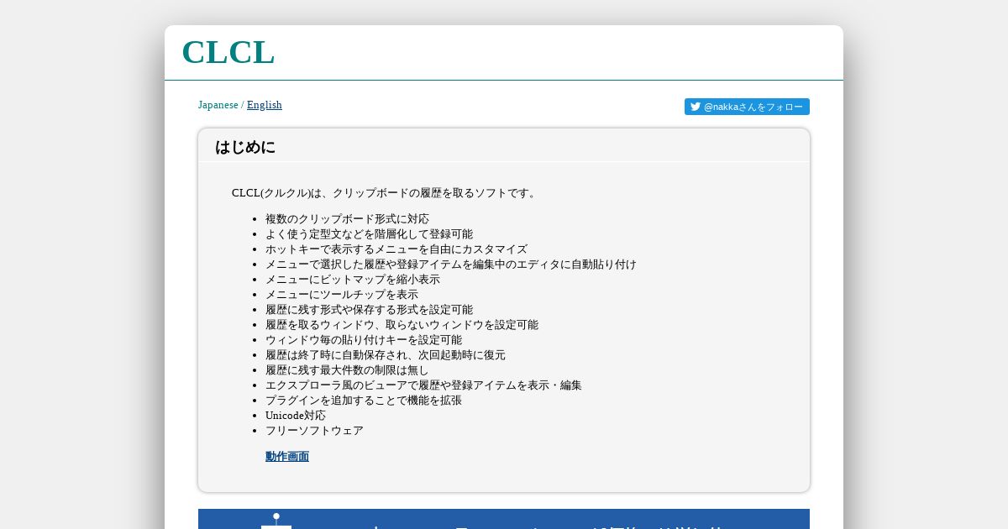The width and height of the screenshot is (1008, 529).
Task: Click the はじめに section heading
Action: [245, 147]
